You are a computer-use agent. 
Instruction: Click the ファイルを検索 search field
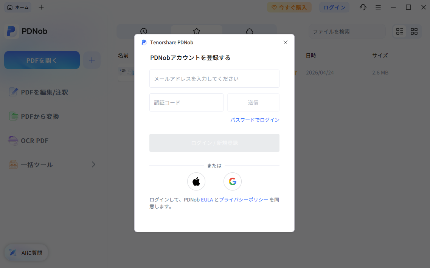click(x=347, y=31)
